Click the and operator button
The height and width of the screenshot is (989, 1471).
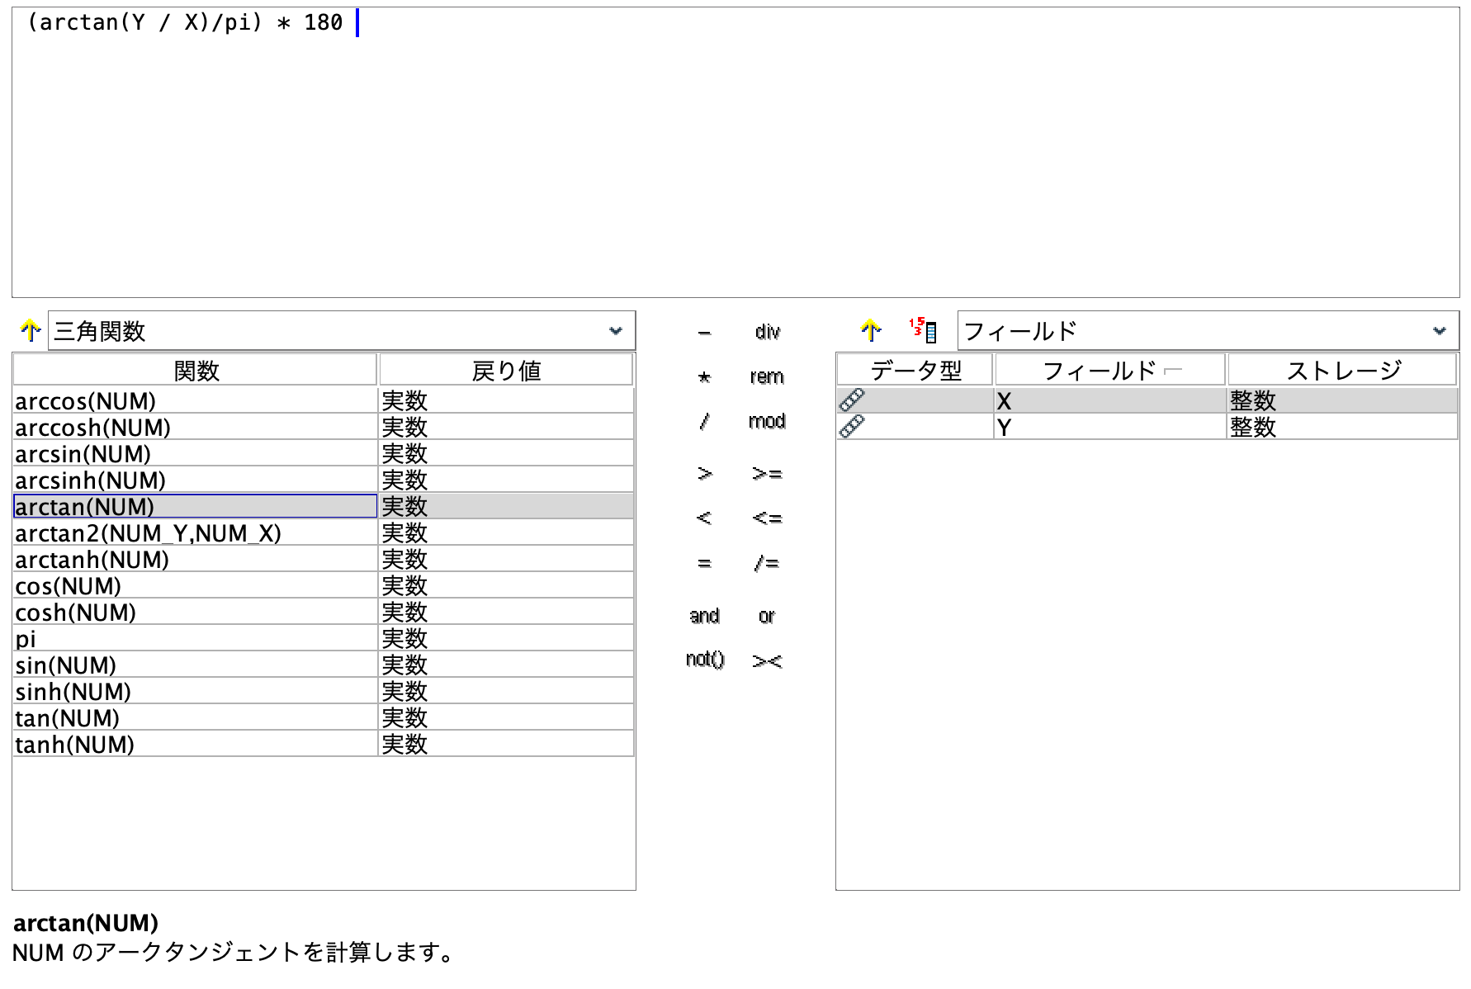tap(703, 615)
